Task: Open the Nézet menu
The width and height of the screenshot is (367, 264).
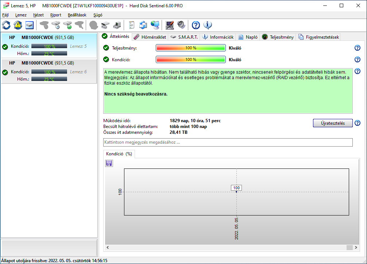Action: 38,15
